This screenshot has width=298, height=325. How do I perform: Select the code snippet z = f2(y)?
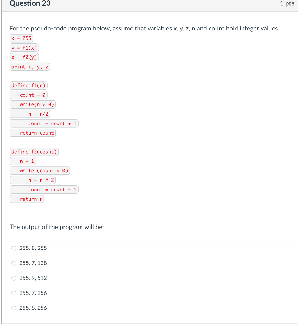tap(24, 57)
